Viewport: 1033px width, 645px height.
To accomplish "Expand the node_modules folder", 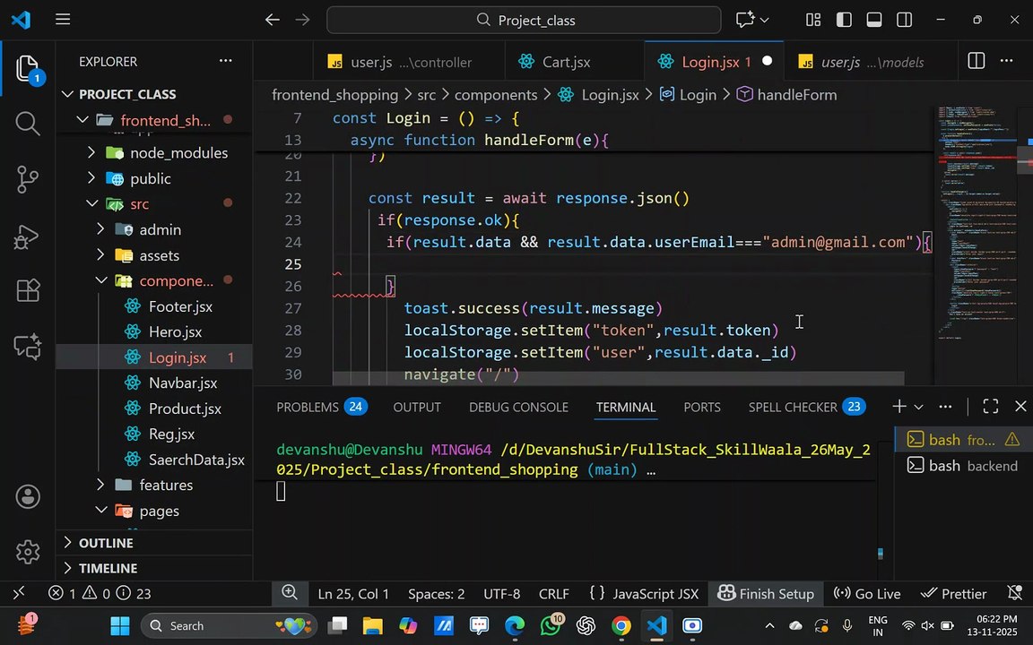I will pos(155,152).
